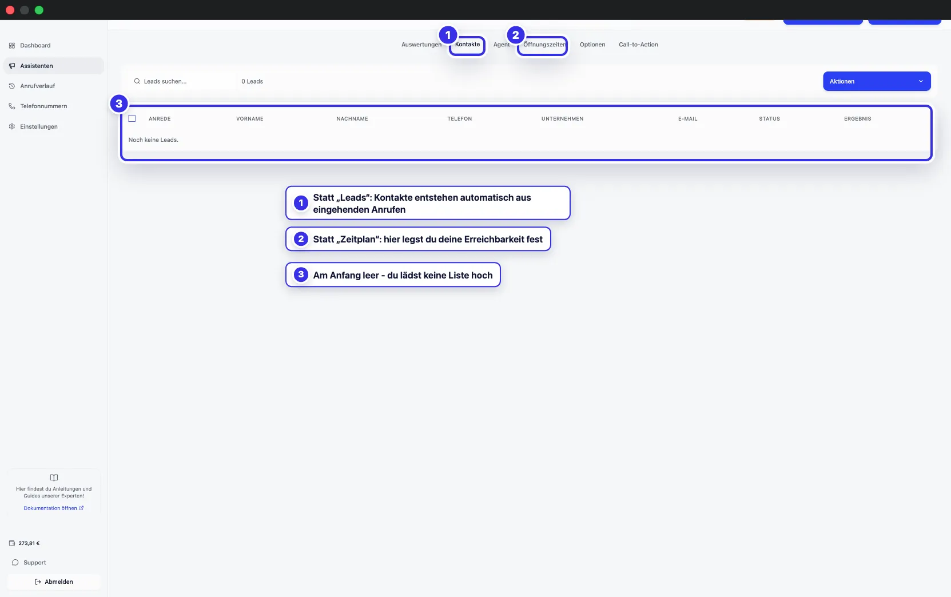
Task: Tick the select-all checkbox beside Anrede
Action: pyautogui.click(x=132, y=118)
